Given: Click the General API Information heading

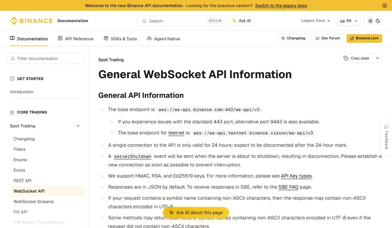Looking at the screenshot, I should [x=141, y=95].
